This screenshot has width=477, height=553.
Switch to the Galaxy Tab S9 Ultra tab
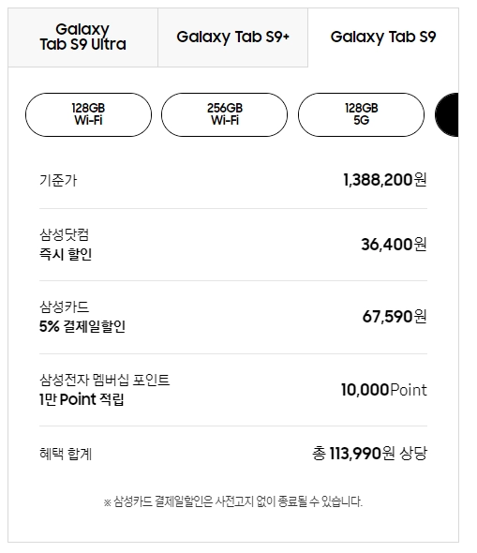(x=82, y=37)
